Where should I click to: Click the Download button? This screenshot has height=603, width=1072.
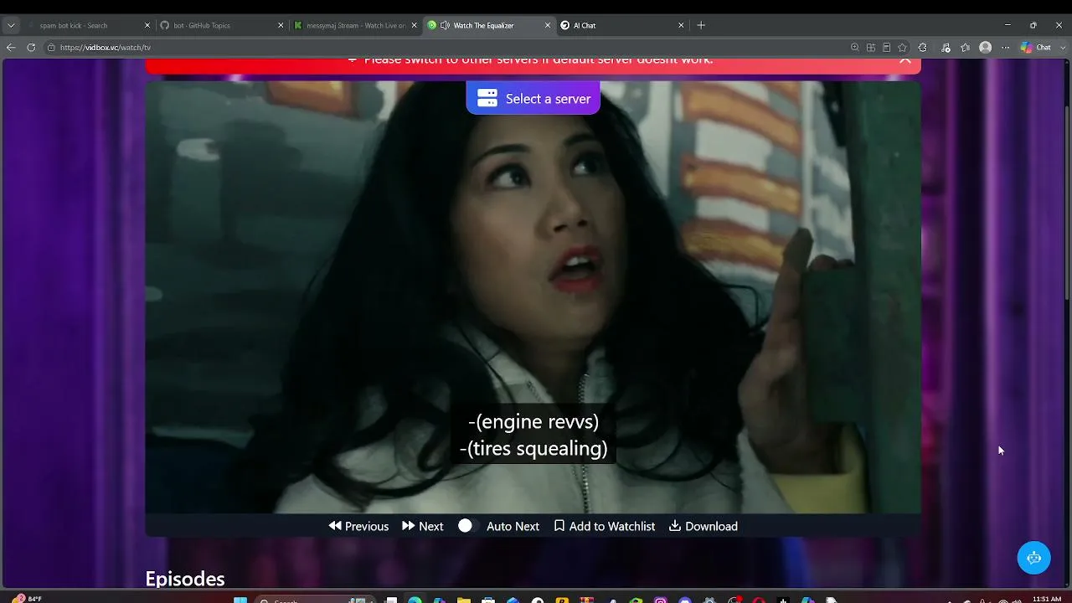coord(703,526)
